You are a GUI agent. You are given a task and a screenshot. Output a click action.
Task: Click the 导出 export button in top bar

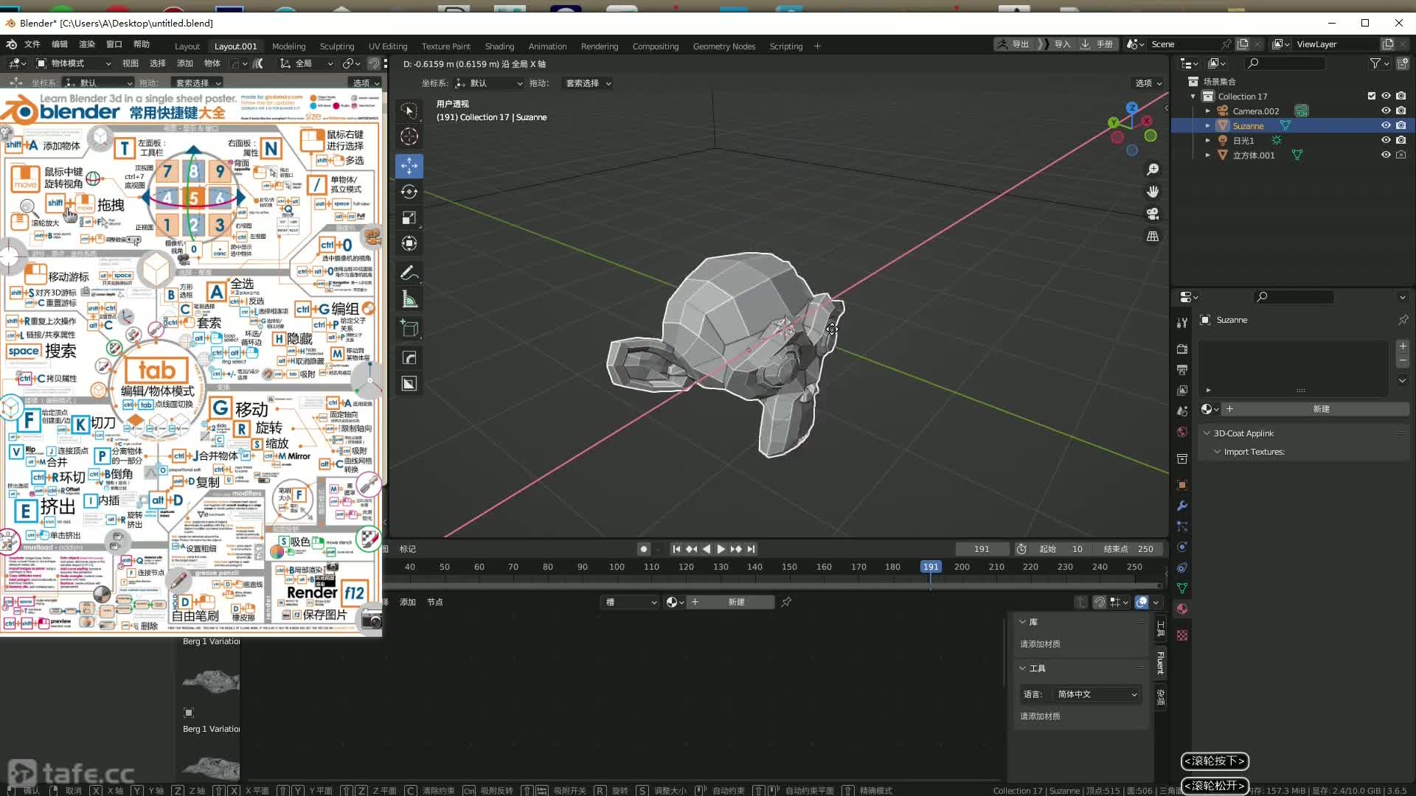(x=1014, y=44)
